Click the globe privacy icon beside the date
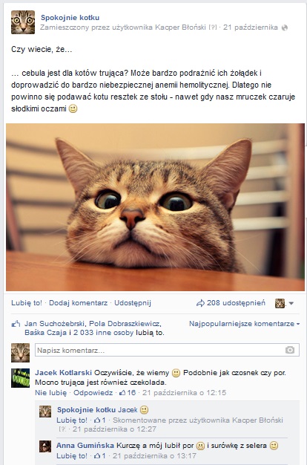 click(285, 28)
